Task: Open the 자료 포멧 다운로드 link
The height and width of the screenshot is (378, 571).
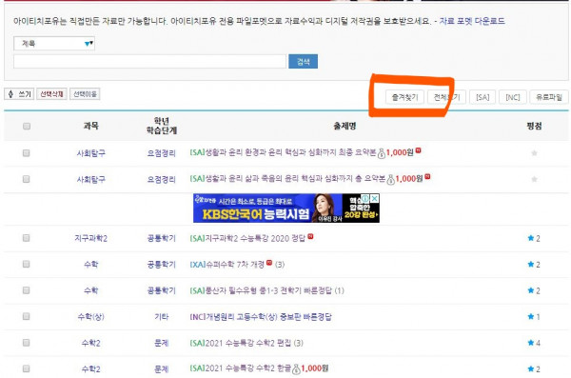Action: point(472,21)
